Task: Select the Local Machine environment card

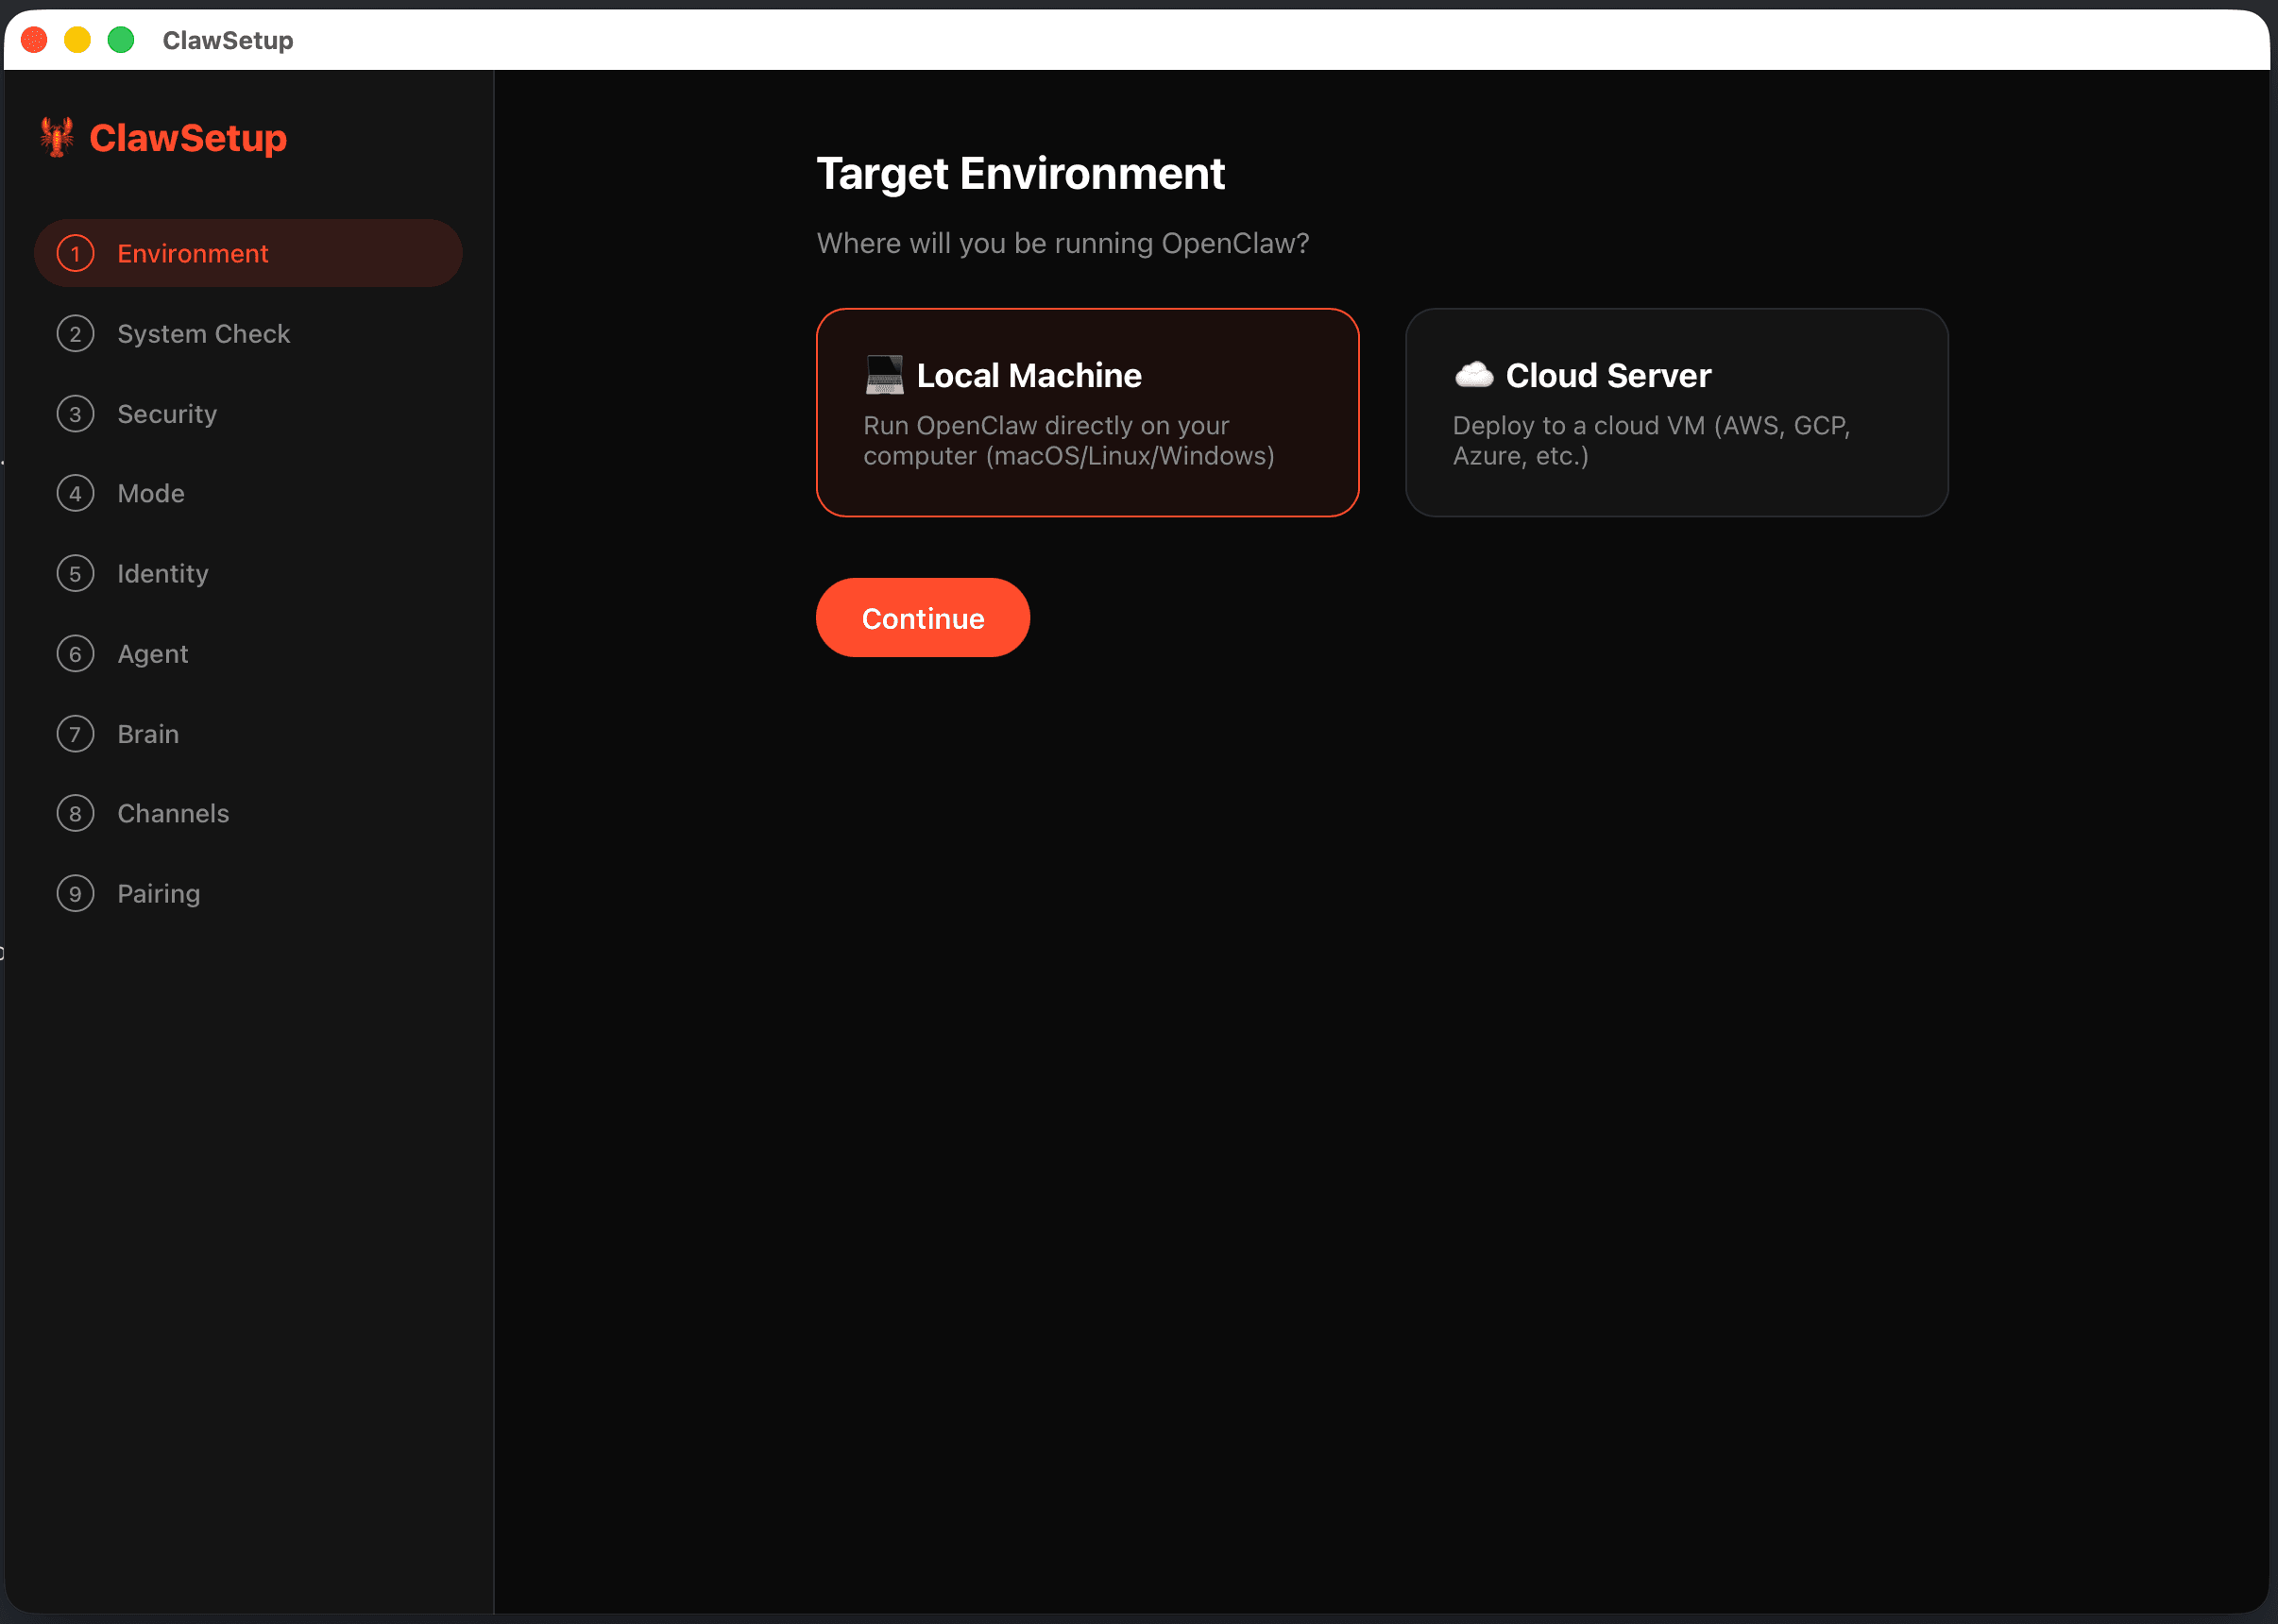Action: click(1087, 413)
